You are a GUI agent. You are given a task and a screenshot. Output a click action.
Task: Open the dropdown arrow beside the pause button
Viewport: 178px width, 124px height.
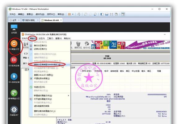click(x=73, y=14)
